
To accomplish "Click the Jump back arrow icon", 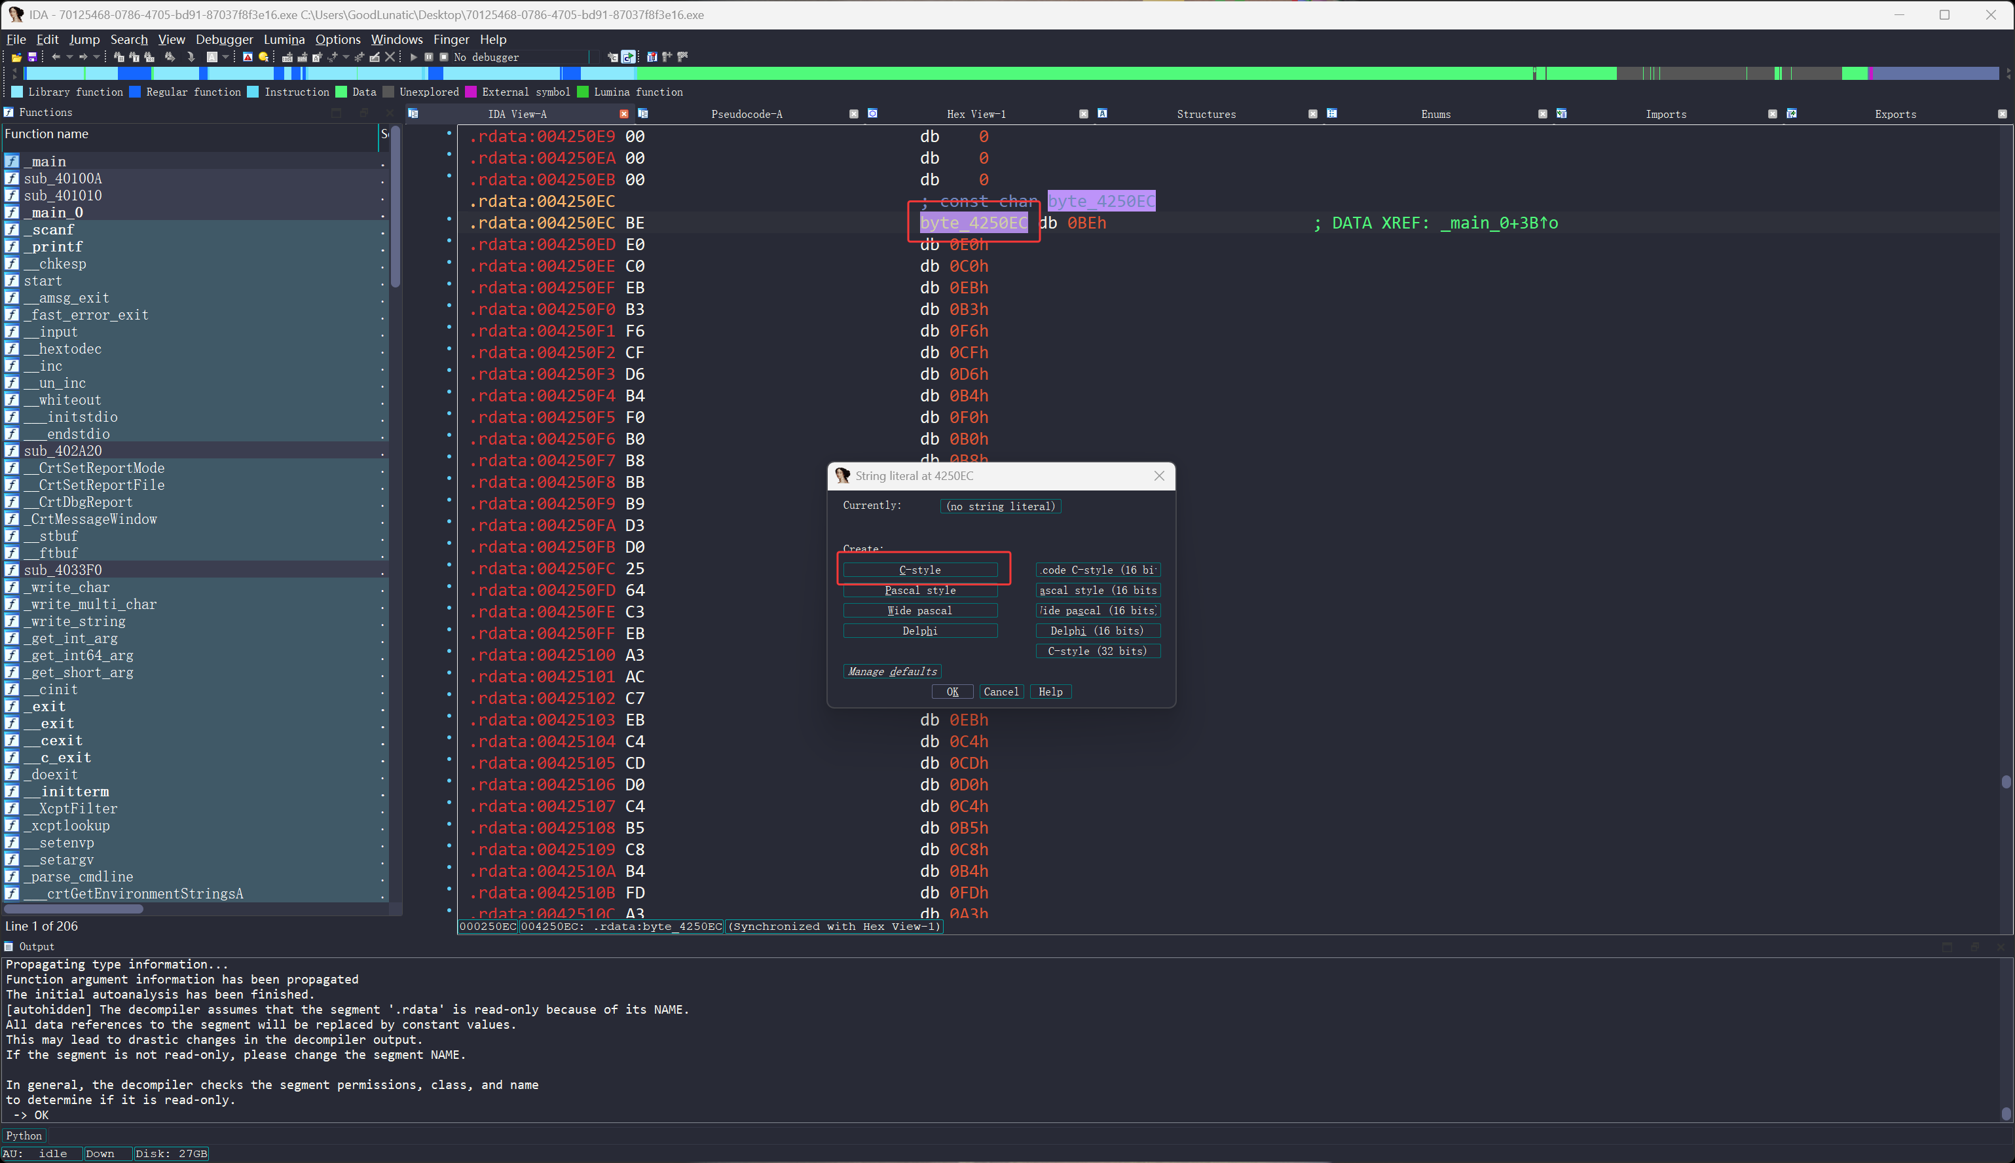I will tap(56, 57).
